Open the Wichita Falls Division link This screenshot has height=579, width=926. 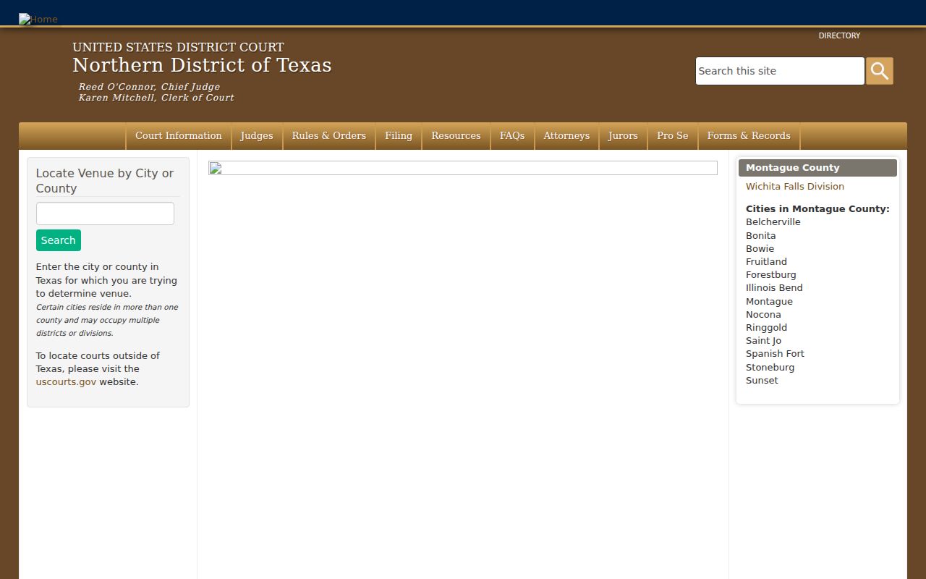pos(795,186)
